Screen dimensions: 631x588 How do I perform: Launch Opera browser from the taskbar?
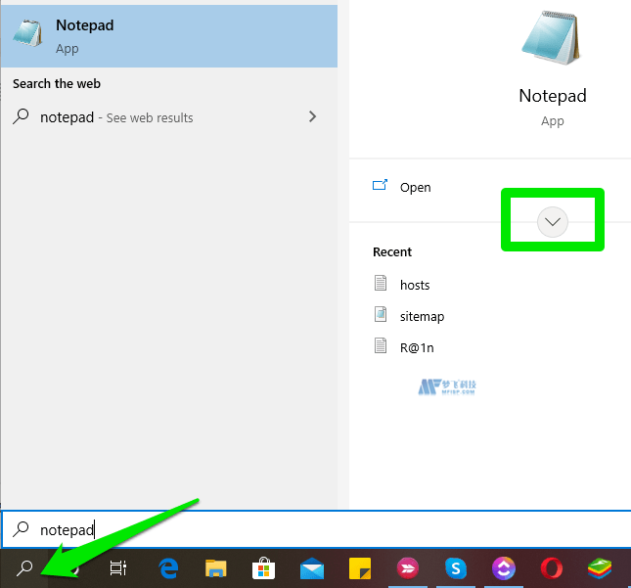[x=552, y=567]
